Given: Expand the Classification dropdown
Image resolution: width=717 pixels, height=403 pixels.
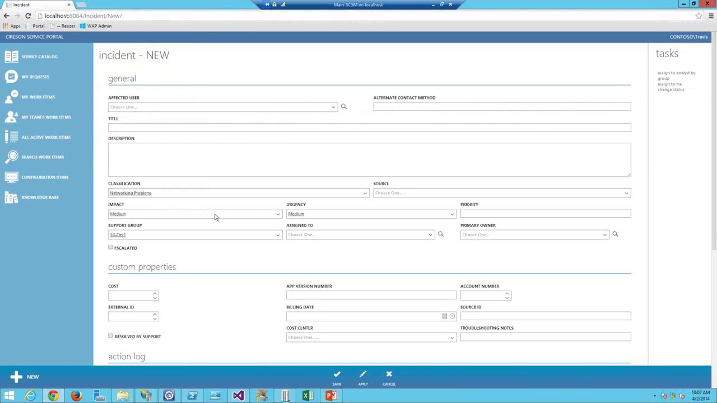Looking at the screenshot, I should point(365,193).
